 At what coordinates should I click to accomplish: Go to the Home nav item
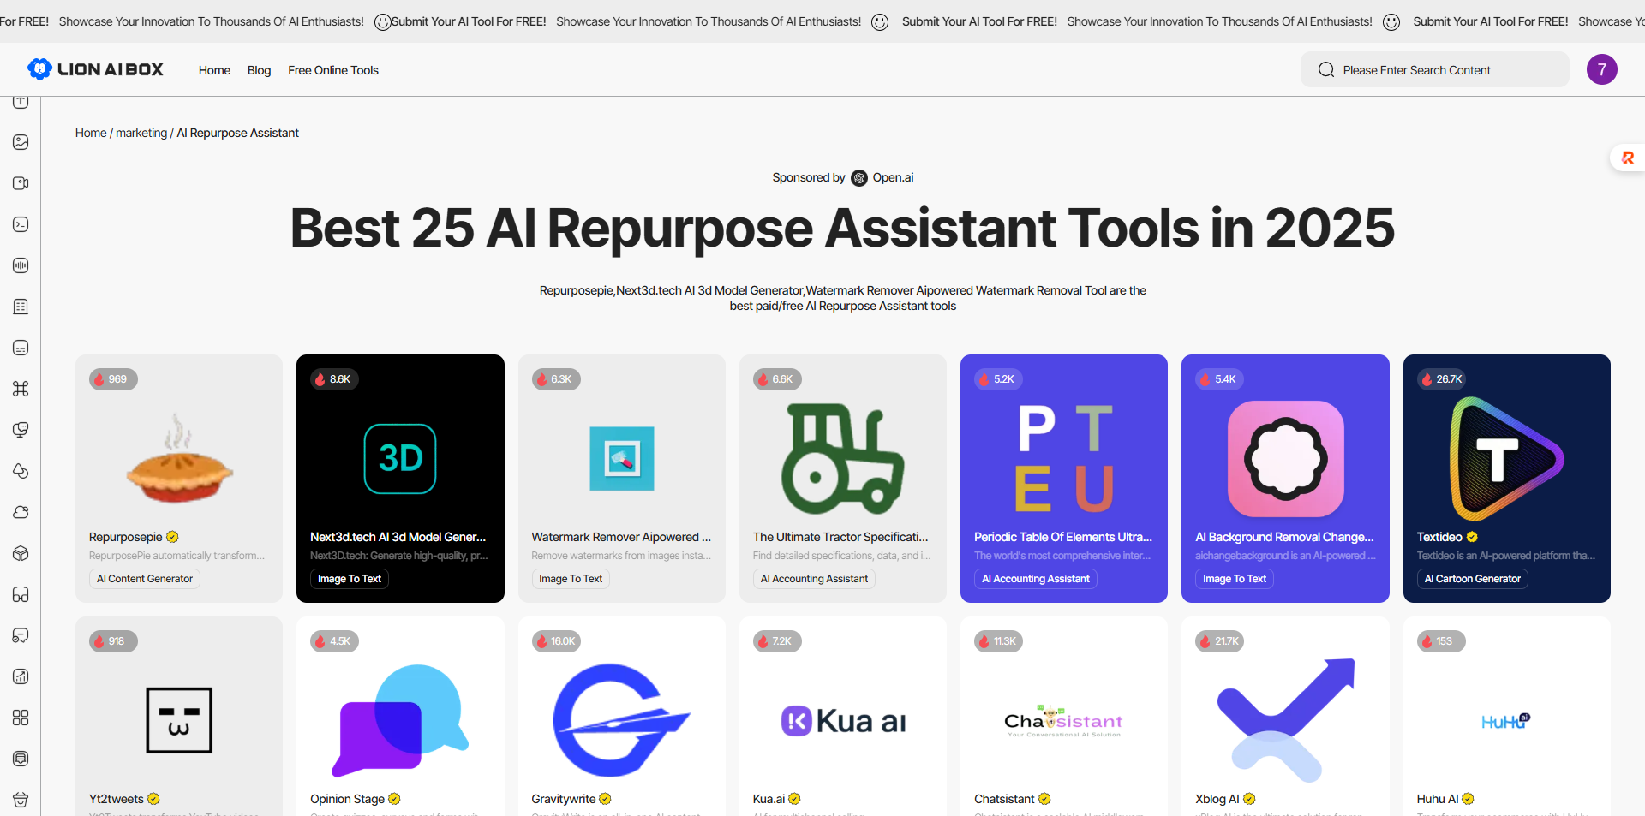214,70
